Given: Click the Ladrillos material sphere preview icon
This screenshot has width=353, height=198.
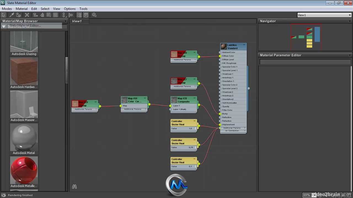Looking at the screenshot, I should [224, 46].
